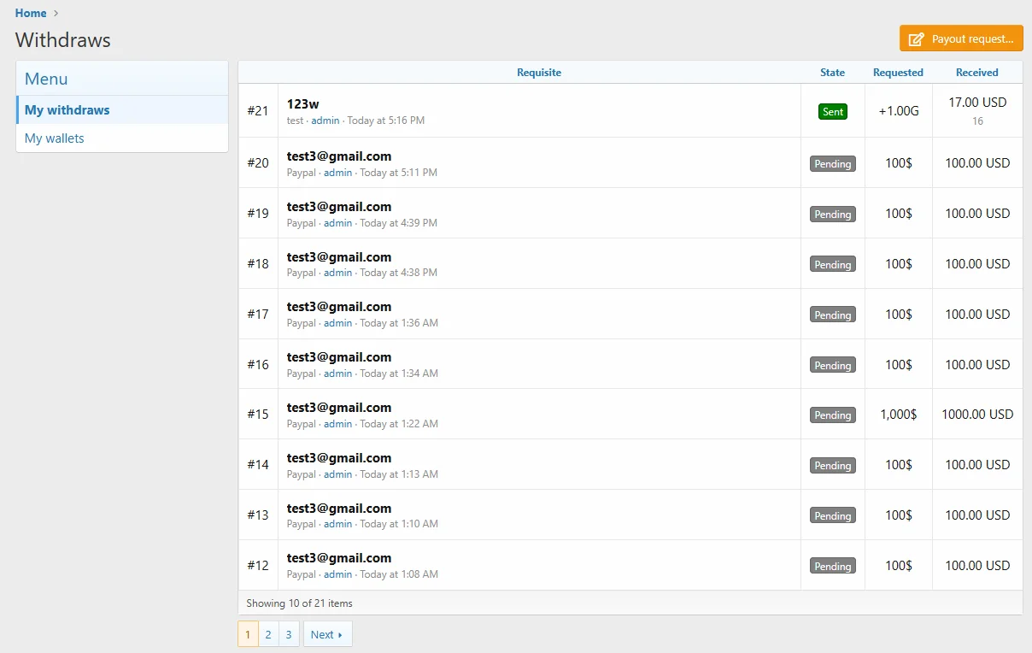Click the Pending badge on withdraw #12
The image size is (1032, 653).
(832, 566)
